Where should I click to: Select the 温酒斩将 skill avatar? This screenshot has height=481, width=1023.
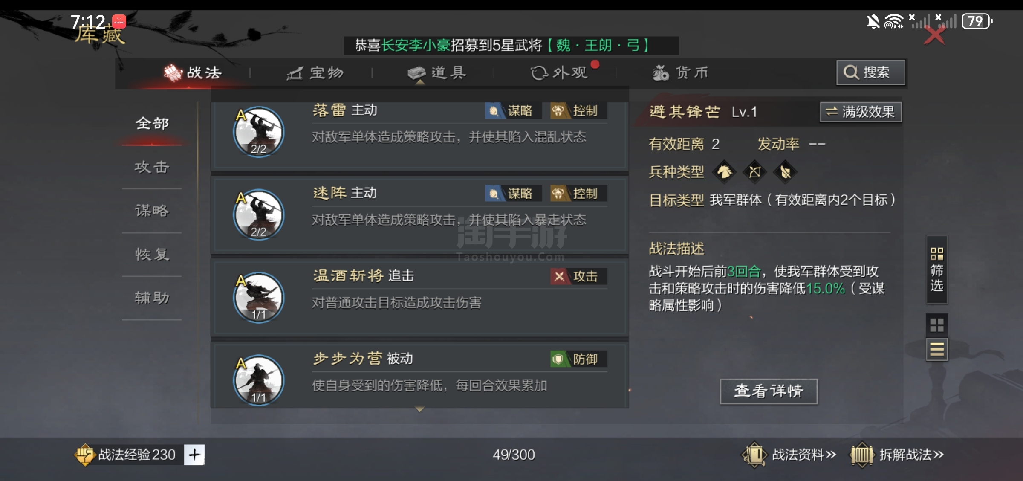pos(258,297)
